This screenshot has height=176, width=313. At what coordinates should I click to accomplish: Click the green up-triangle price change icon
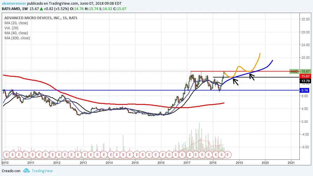pos(41,9)
